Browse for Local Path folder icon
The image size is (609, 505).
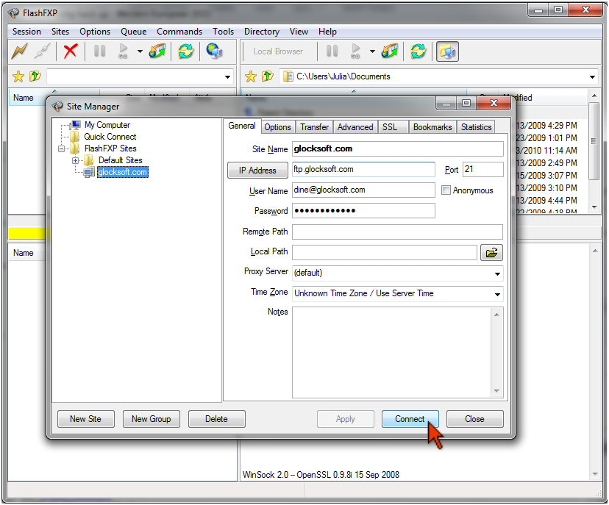pos(491,253)
